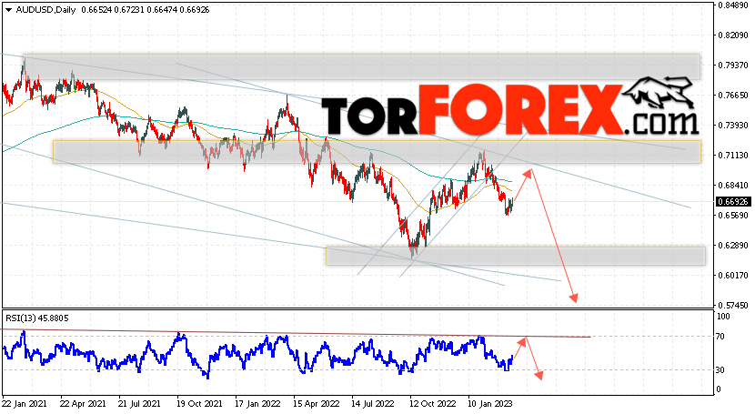Viewport: 755px width, 414px height.
Task: Click the 0.79370 price axis label
Action: coord(733,66)
